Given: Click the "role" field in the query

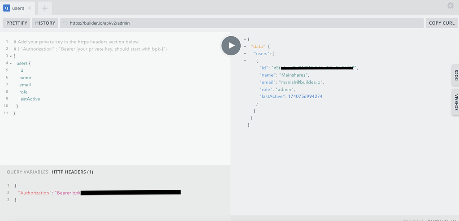Looking at the screenshot, I should click(x=23, y=92).
